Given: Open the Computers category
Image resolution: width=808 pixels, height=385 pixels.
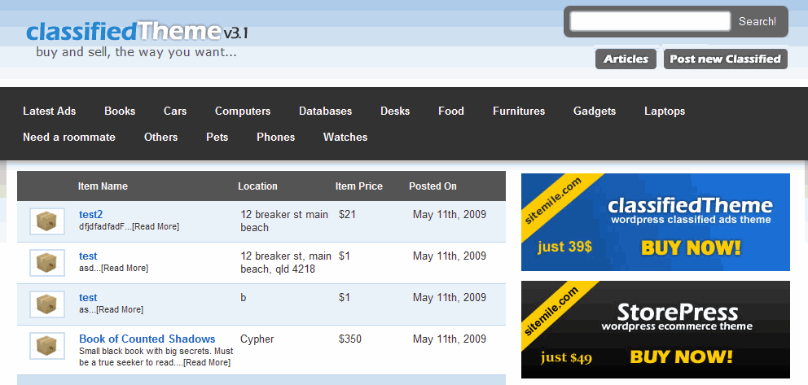Looking at the screenshot, I should 243,112.
